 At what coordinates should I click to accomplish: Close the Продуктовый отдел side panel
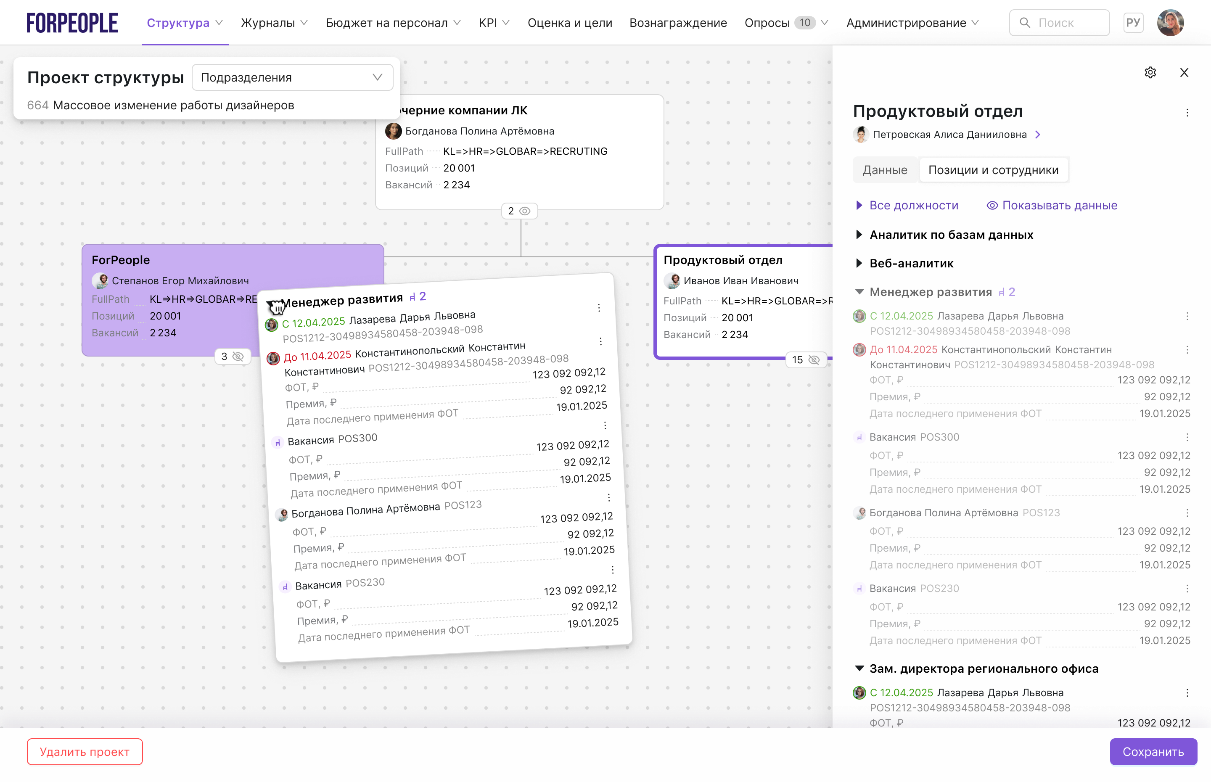point(1184,73)
